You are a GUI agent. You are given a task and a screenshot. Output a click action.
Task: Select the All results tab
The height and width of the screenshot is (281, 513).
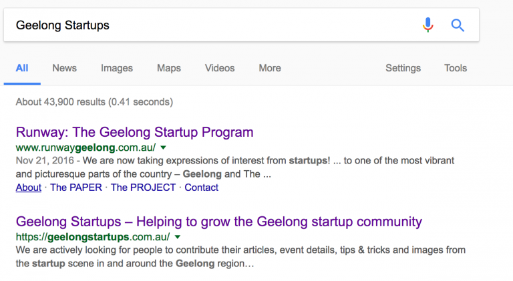tap(22, 68)
